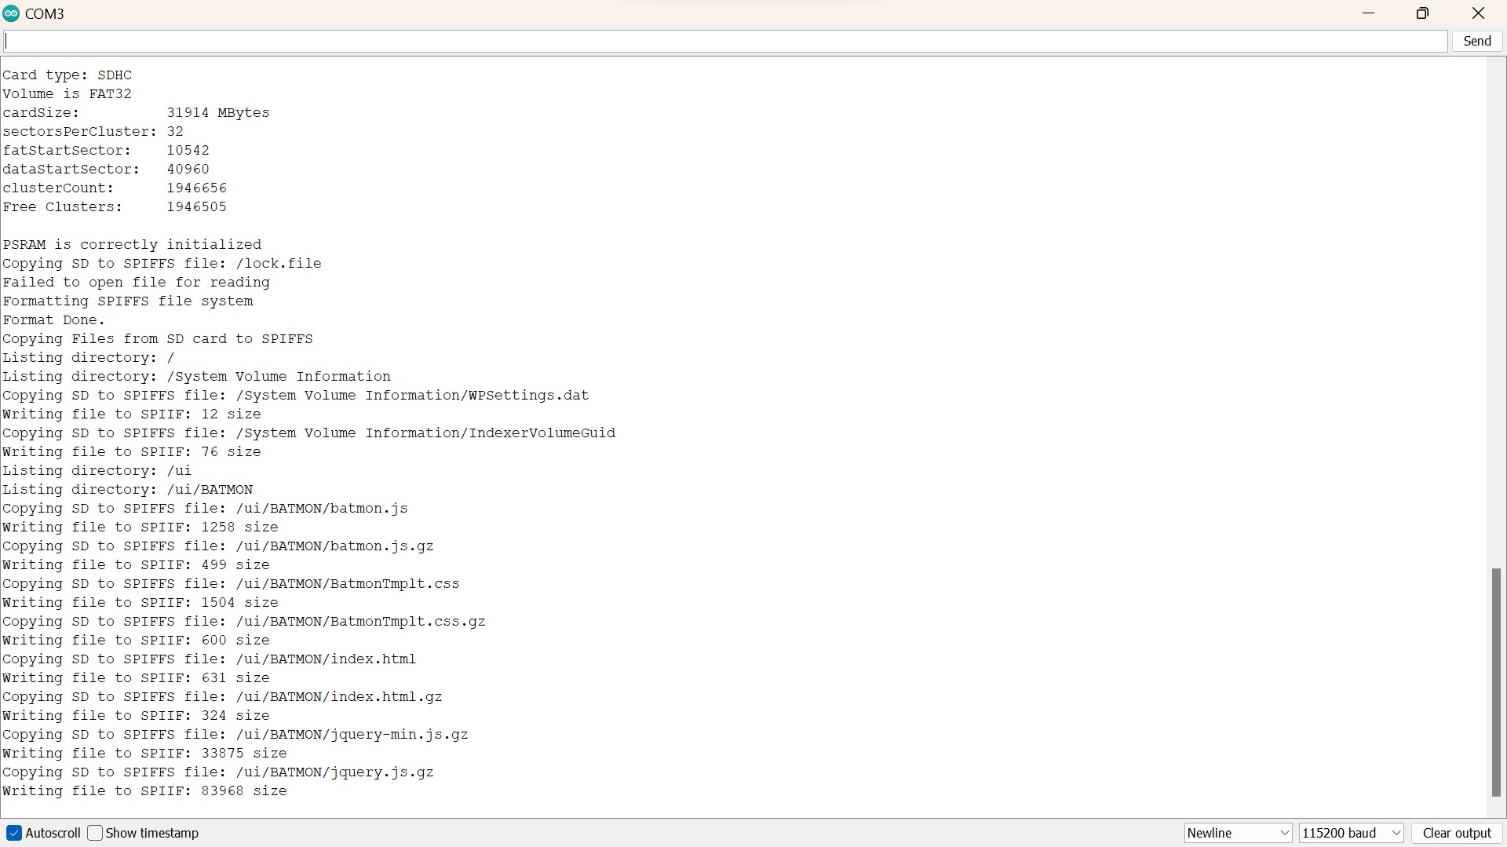This screenshot has height=847, width=1507.
Task: Click the line 'Card type: SDHC'
Action: click(68, 75)
